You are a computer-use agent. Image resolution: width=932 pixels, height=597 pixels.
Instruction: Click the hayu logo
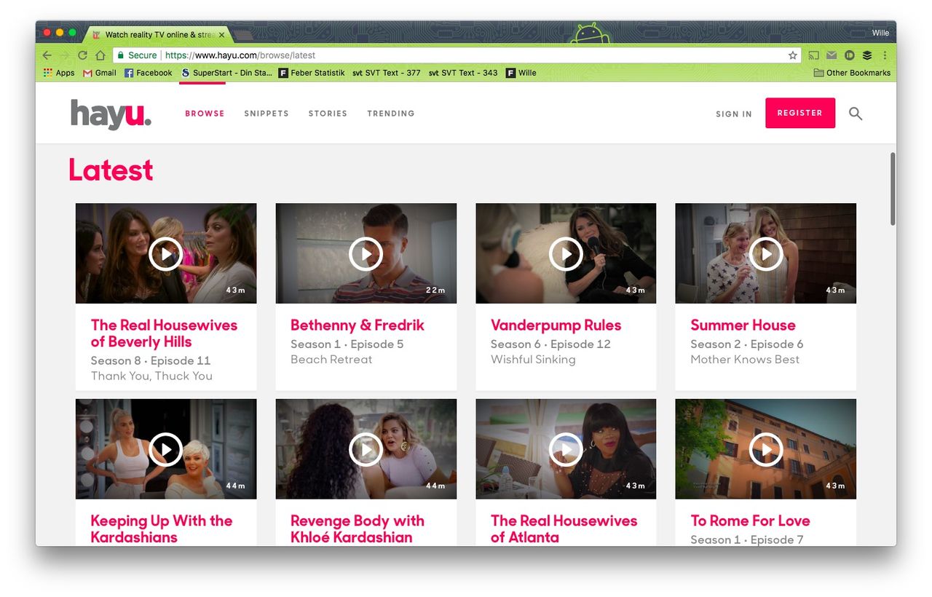point(111,114)
